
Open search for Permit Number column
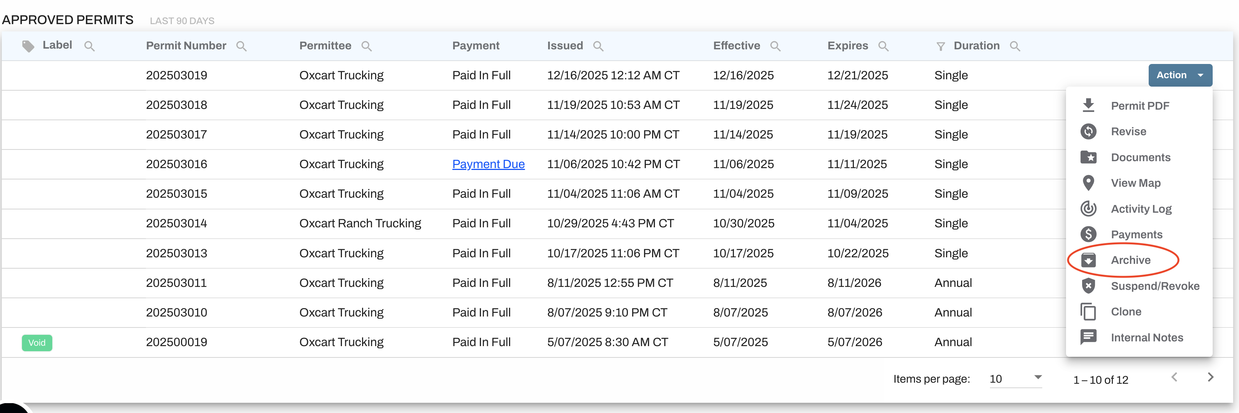coord(241,46)
